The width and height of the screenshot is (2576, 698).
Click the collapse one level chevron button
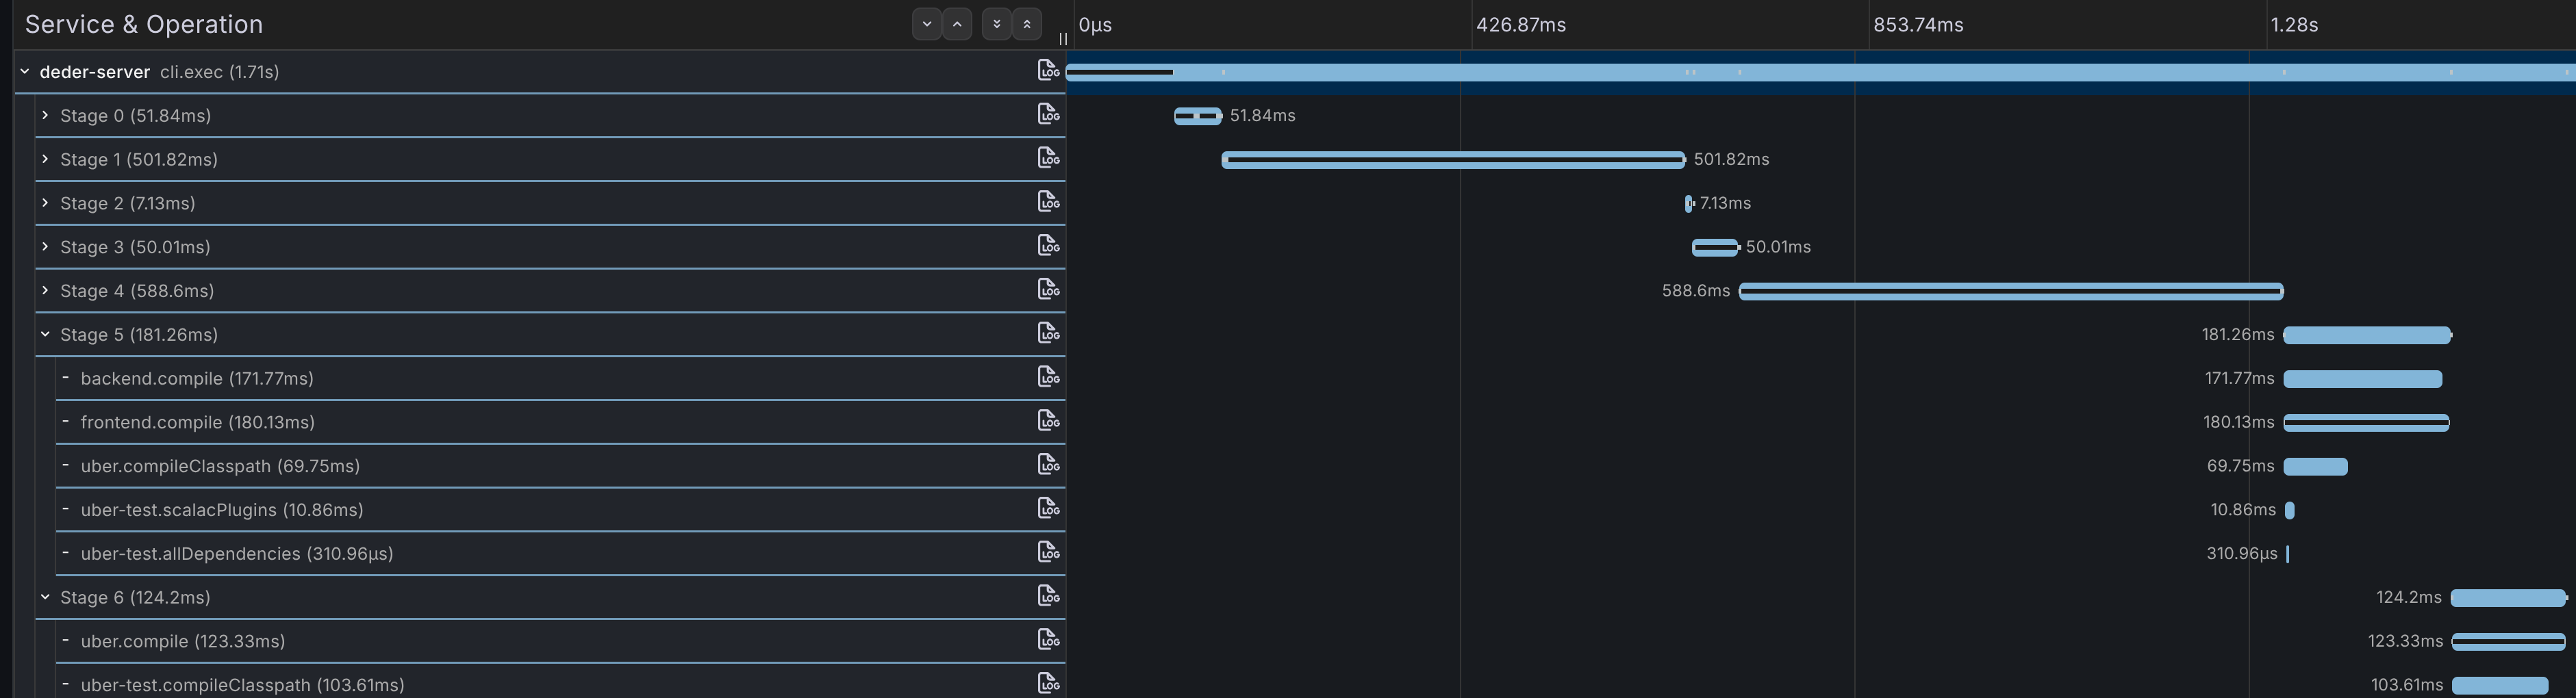(x=957, y=24)
